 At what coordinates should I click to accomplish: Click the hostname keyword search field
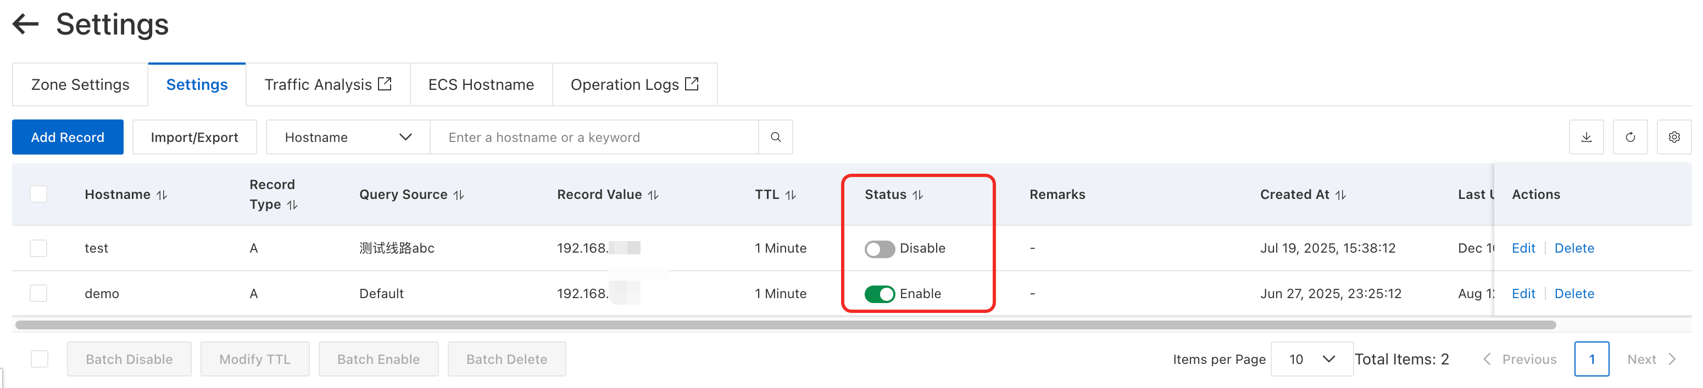tap(594, 137)
